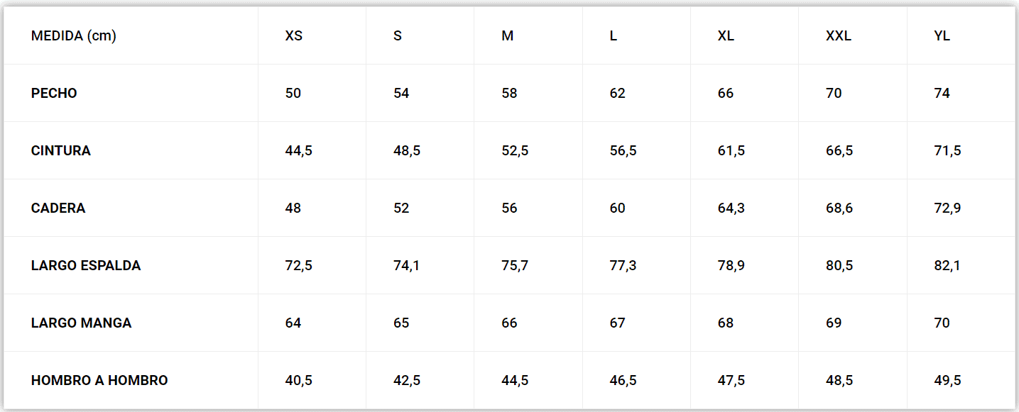This screenshot has height=412, width=1019.
Task: Click the CADERA value 68,6 for XXL
Action: coord(839,208)
